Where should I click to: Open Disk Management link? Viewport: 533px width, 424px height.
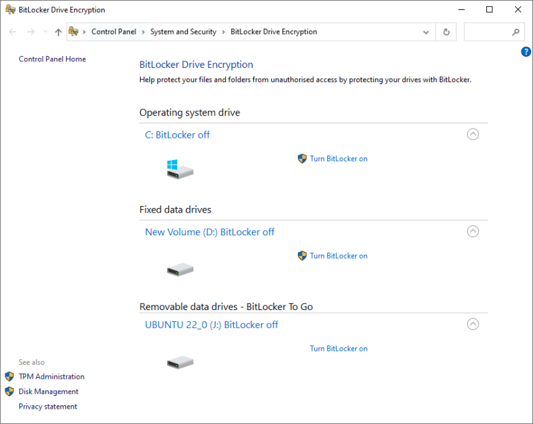(x=48, y=392)
